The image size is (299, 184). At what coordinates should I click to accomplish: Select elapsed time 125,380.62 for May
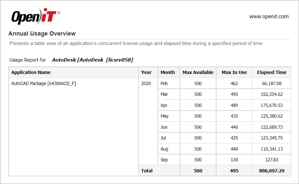pos(272,116)
